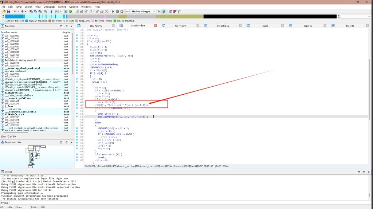Viewport: 373px width, 209px height.
Task: Select the DllEntryPoint function
Action: coord(13,93)
